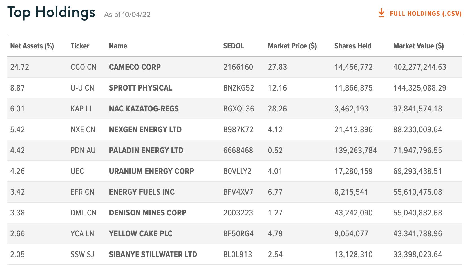Viewport: 465px width, 265px height.
Task: Click SEDOL code B0VLLY2
Action: 237,171
